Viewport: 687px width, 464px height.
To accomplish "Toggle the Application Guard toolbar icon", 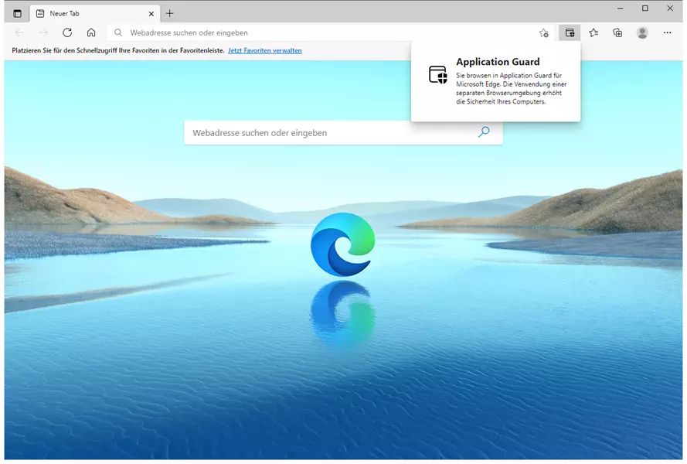I will [x=570, y=32].
